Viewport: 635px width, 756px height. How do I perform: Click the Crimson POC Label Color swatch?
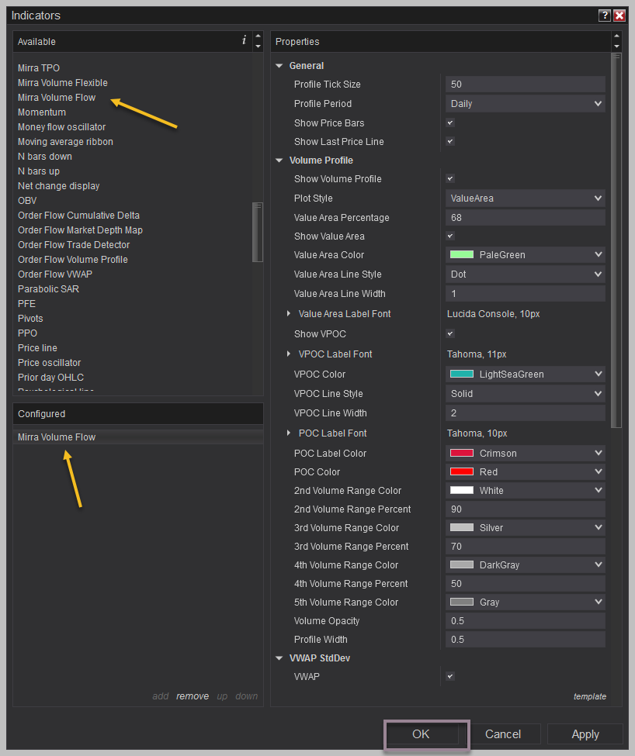click(x=462, y=453)
